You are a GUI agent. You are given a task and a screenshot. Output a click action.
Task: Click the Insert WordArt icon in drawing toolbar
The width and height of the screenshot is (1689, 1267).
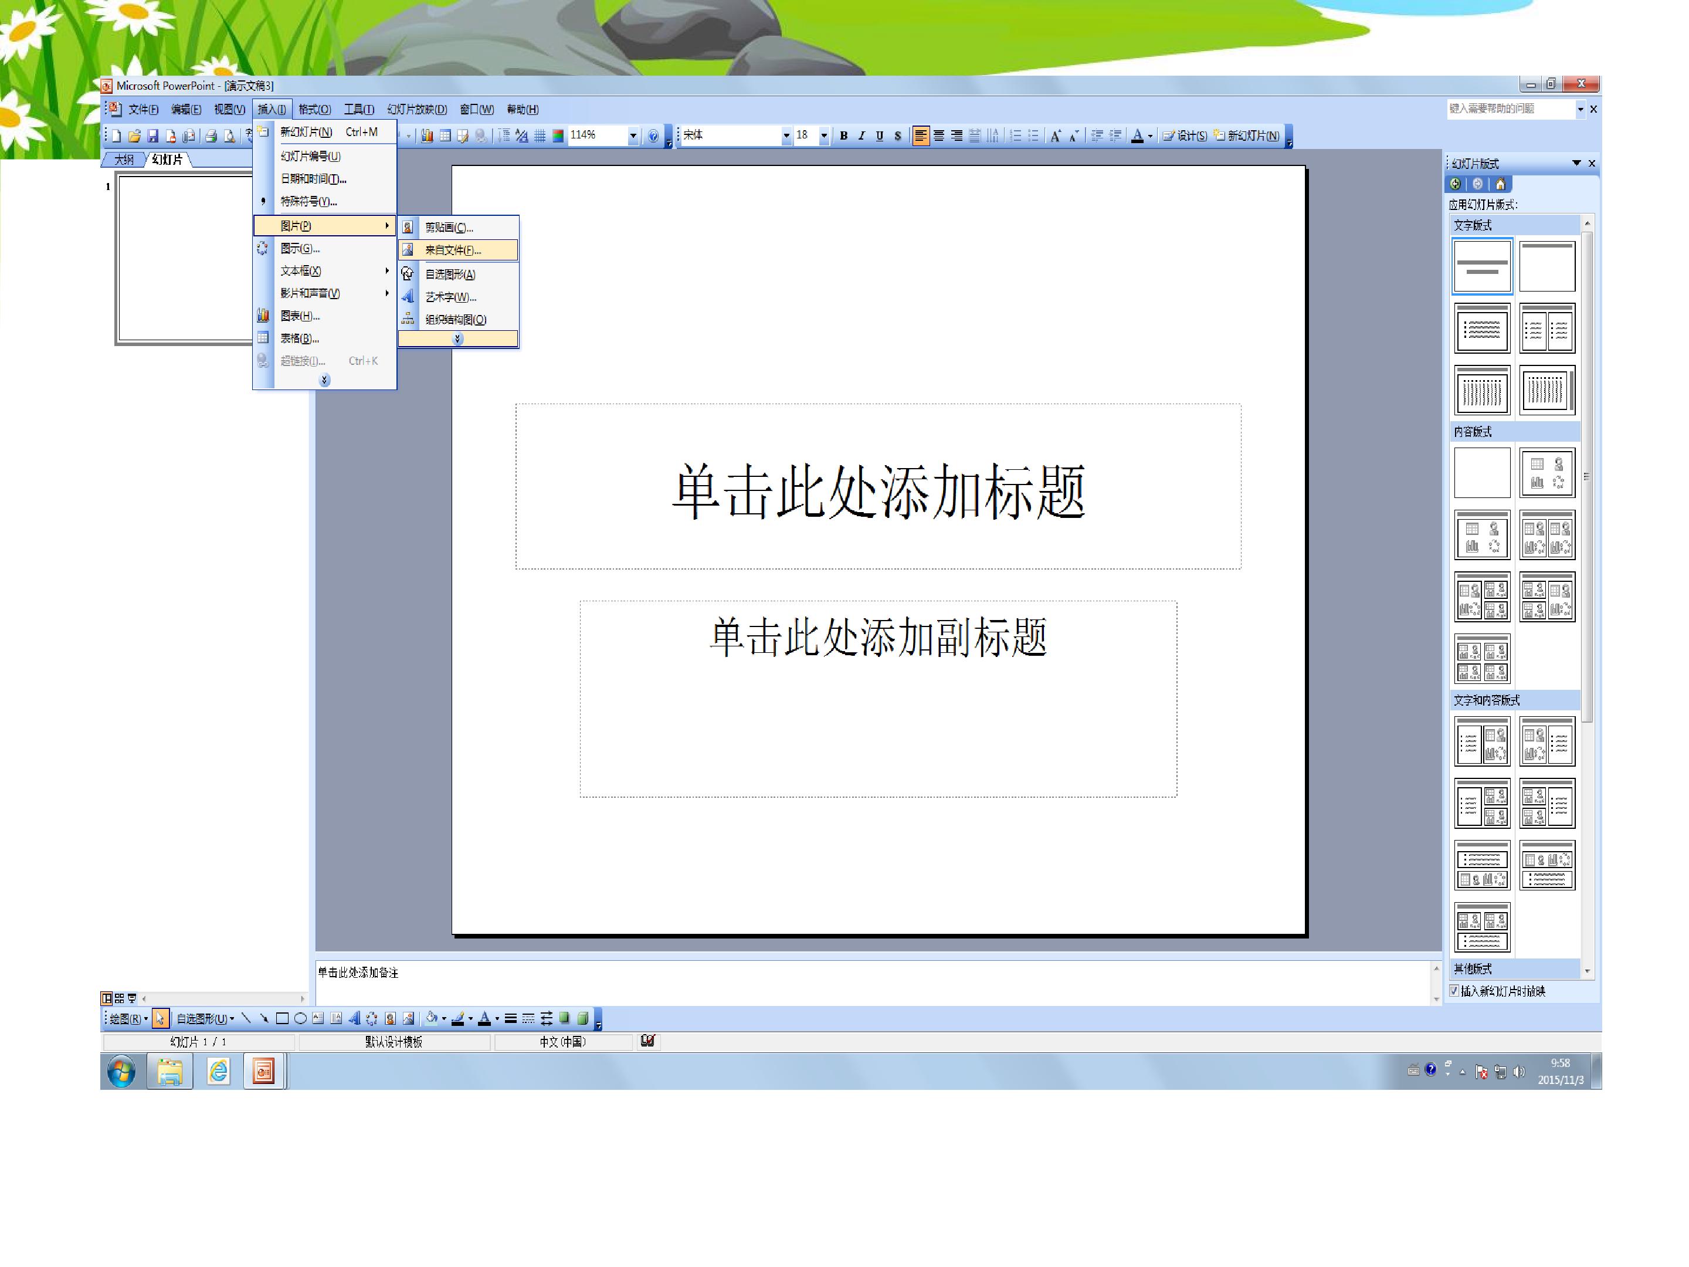tap(354, 1018)
